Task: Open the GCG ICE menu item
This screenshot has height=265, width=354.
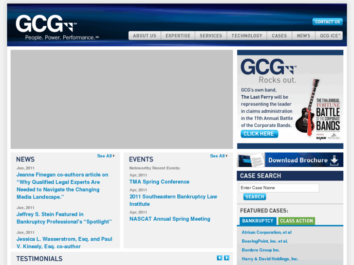Action: pos(329,36)
